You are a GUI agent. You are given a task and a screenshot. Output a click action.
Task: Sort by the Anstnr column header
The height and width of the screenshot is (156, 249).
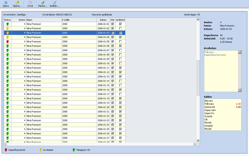coord(19,20)
